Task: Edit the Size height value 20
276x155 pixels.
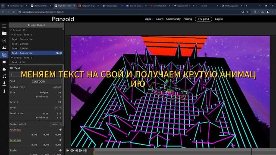Action: (60, 93)
